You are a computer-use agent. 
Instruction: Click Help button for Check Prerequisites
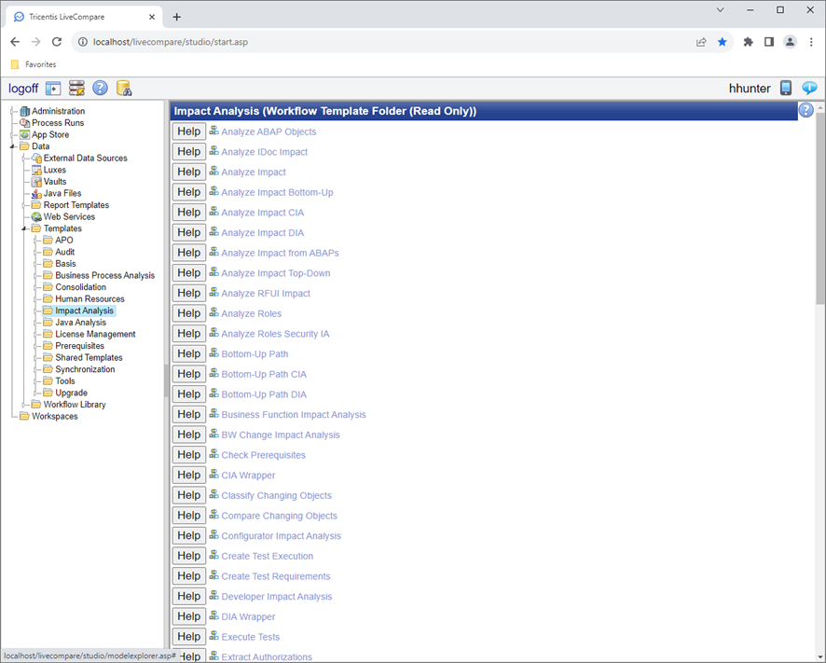click(x=188, y=455)
